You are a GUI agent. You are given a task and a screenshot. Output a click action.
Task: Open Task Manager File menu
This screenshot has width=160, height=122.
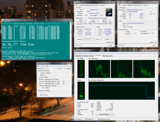coord(76,53)
